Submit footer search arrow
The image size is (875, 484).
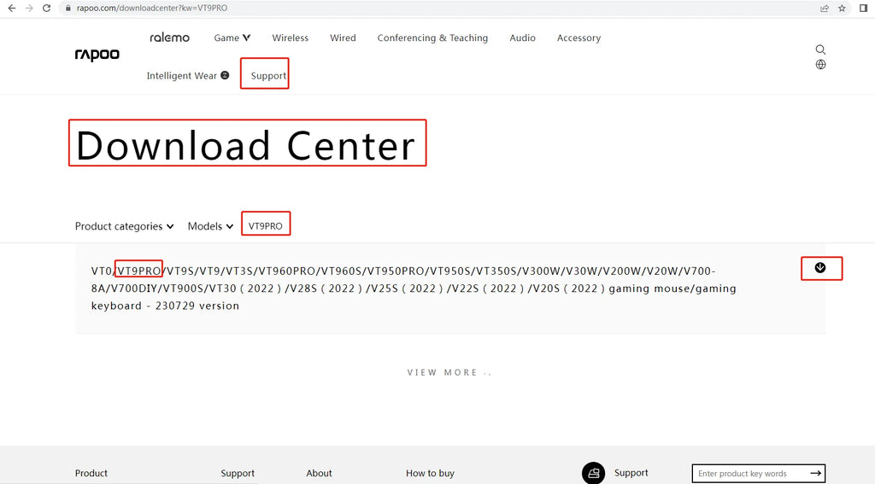tap(815, 474)
